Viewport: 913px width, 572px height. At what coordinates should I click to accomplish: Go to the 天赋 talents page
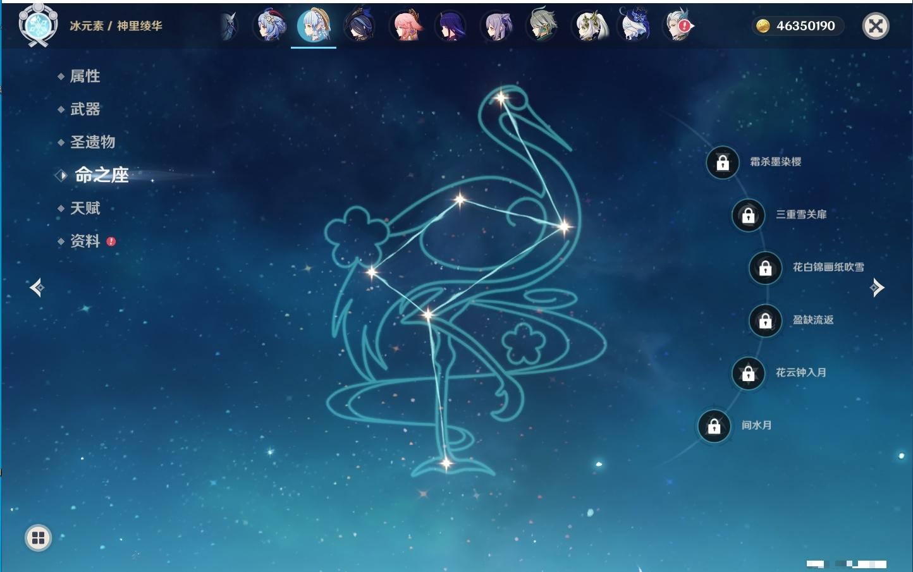[85, 208]
